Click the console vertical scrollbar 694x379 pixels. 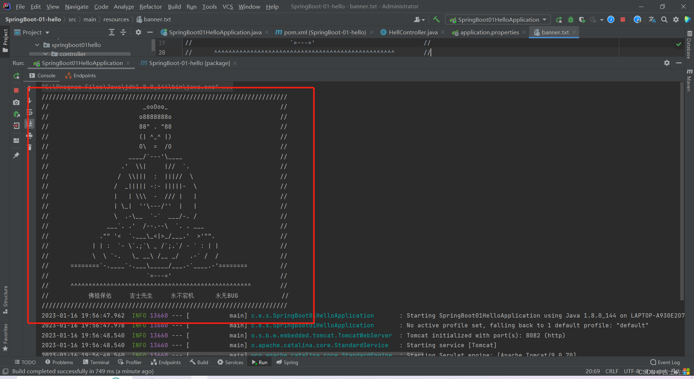pos(682,191)
